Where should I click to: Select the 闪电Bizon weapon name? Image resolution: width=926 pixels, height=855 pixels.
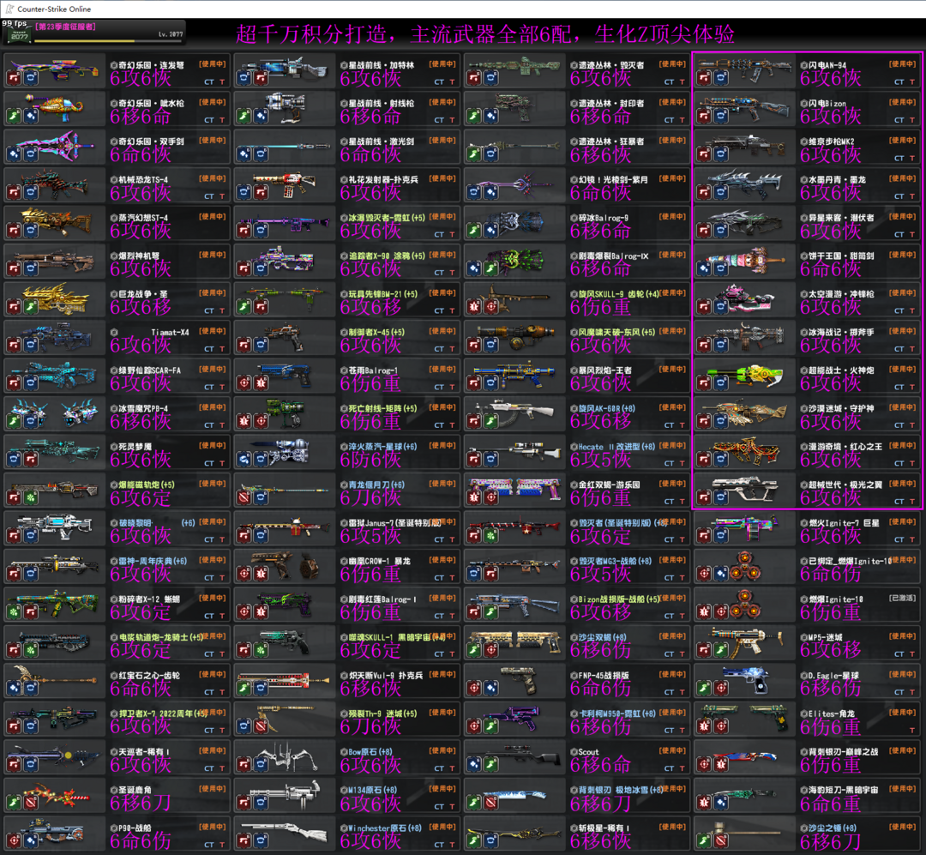tap(826, 104)
